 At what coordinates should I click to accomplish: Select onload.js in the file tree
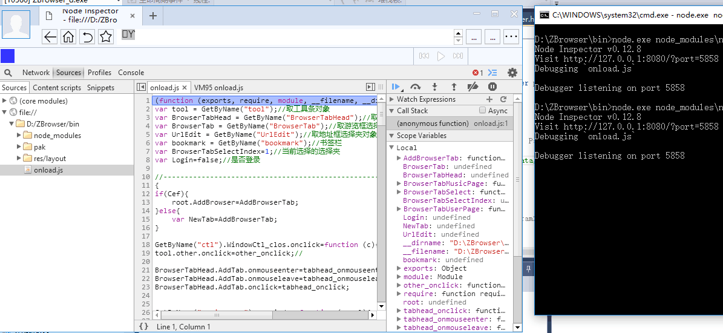coord(48,170)
